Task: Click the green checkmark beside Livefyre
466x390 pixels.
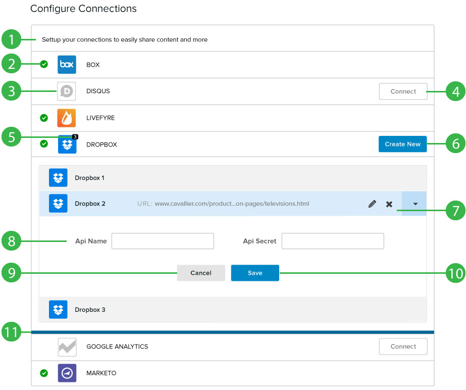Action: 44,118
